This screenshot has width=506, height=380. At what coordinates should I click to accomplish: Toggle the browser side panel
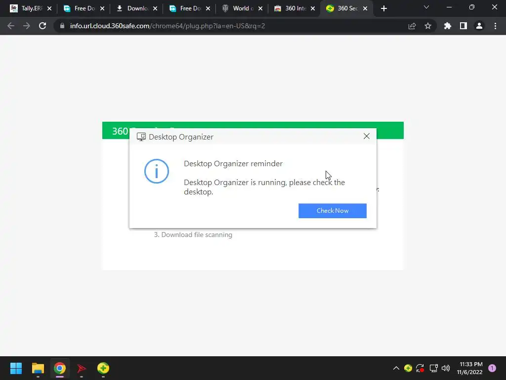coord(464,26)
